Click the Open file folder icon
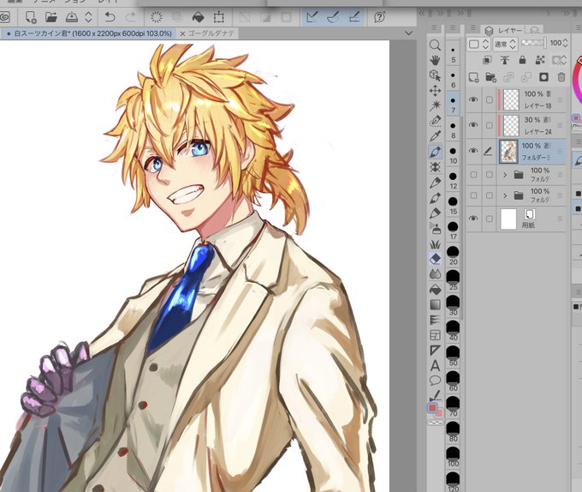Viewport: 582px width, 492px height. coord(50,17)
